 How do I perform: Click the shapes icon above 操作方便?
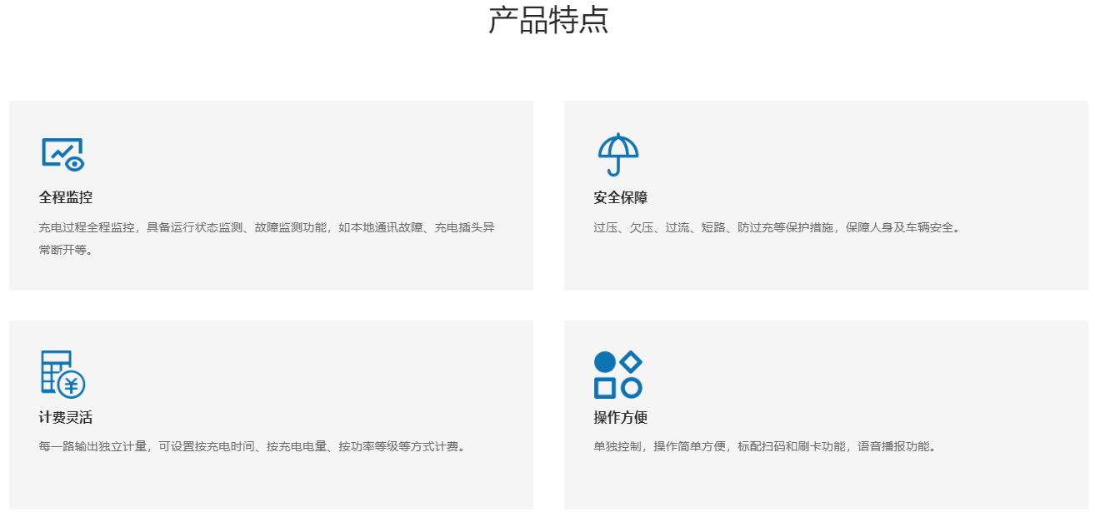pyautogui.click(x=618, y=375)
